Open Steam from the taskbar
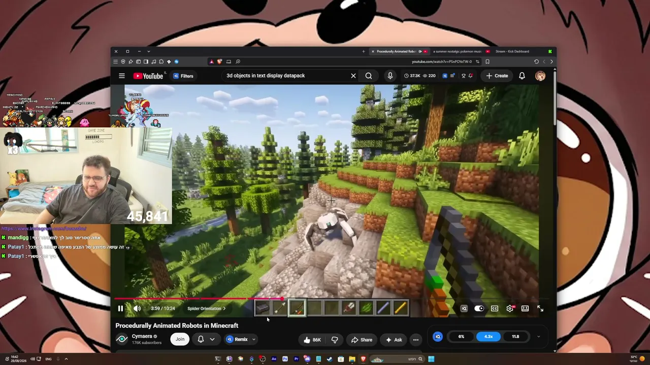Viewport: 650px width, 365px height. coord(330,359)
